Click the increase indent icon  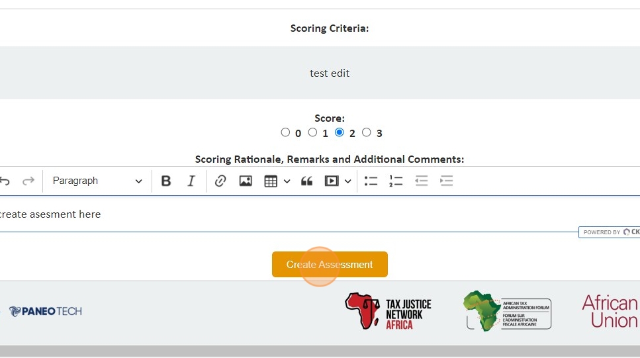pyautogui.click(x=447, y=181)
